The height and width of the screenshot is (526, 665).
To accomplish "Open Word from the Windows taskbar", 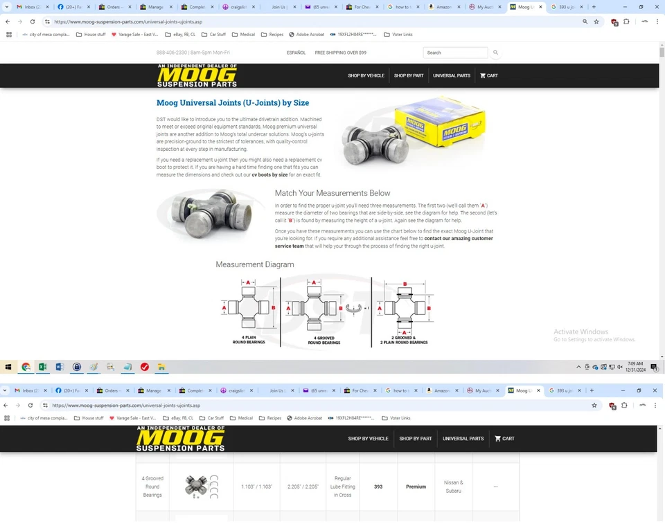I will [x=60, y=367].
